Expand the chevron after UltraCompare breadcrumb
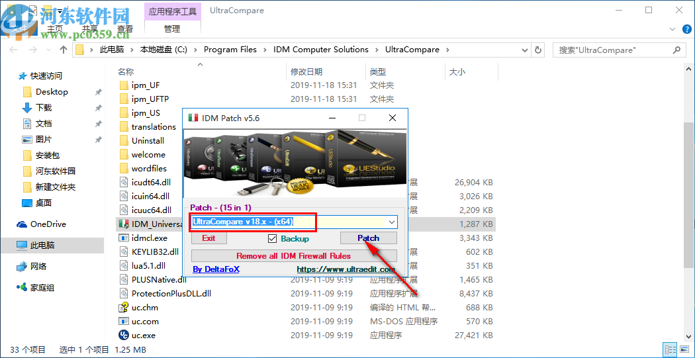 point(447,50)
